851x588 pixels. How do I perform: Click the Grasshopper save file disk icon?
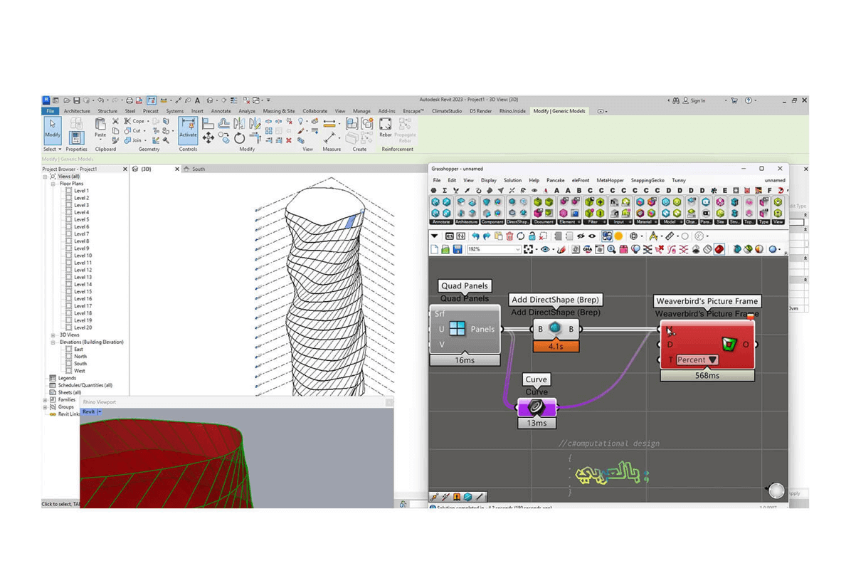point(458,250)
